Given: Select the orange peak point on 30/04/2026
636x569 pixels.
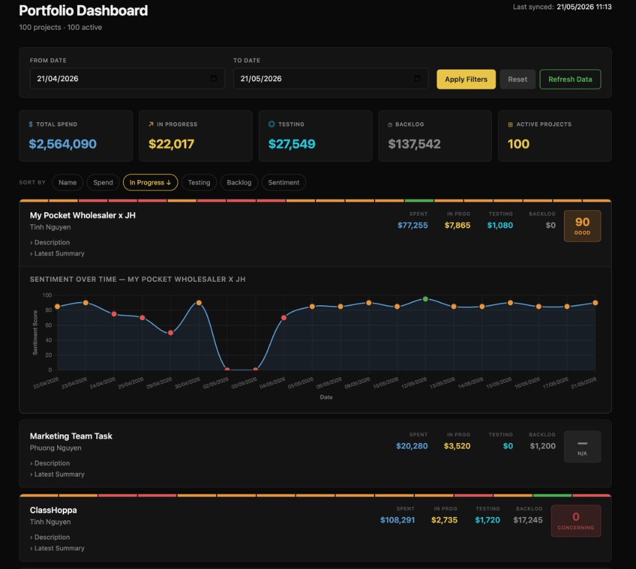Looking at the screenshot, I should pyautogui.click(x=199, y=303).
